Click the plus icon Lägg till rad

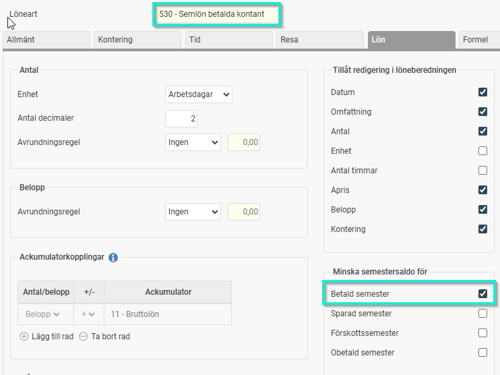click(x=24, y=336)
